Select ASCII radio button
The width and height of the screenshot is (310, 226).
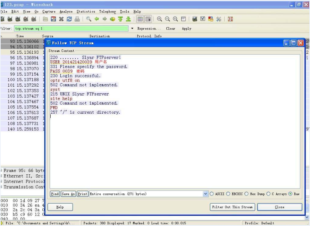[211, 194]
